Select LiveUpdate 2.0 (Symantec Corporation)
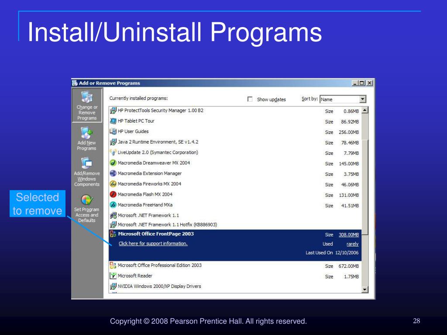Viewport: 447px width, 335px height. pos(235,152)
